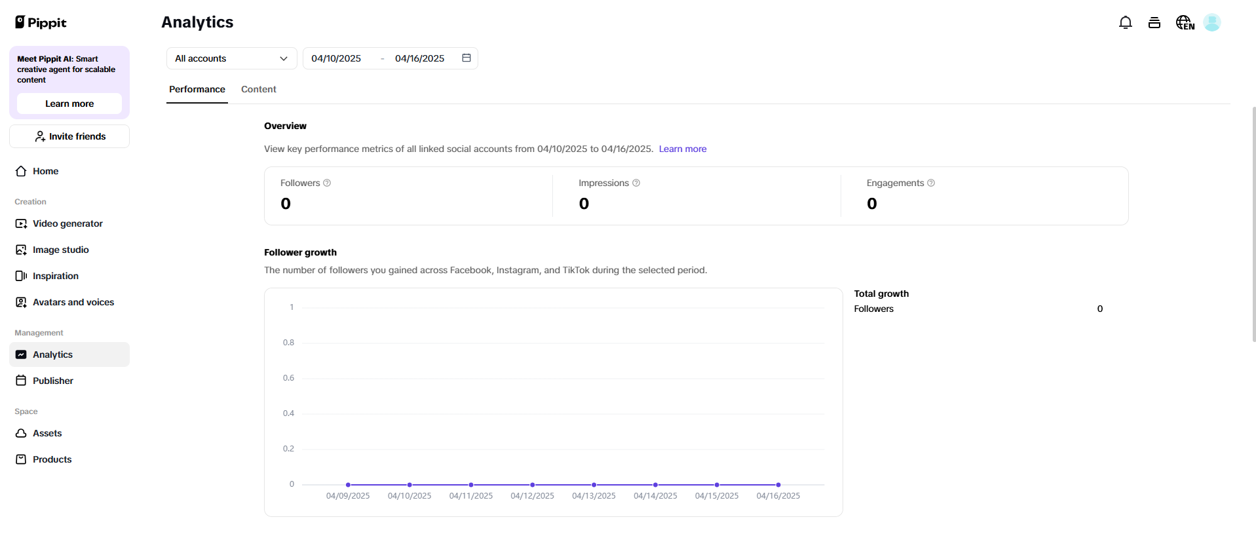Click the Learn more button in promo card

click(x=69, y=104)
